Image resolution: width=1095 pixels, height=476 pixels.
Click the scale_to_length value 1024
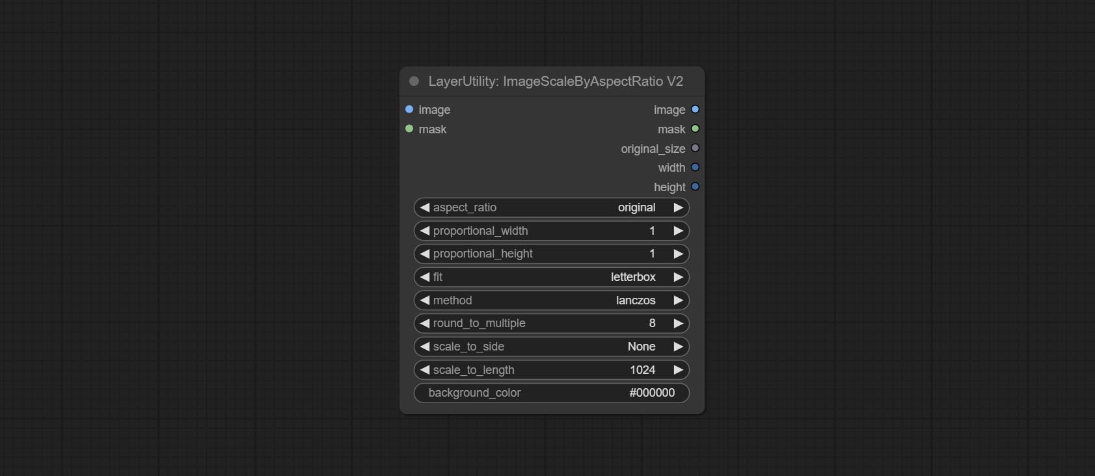click(x=642, y=370)
